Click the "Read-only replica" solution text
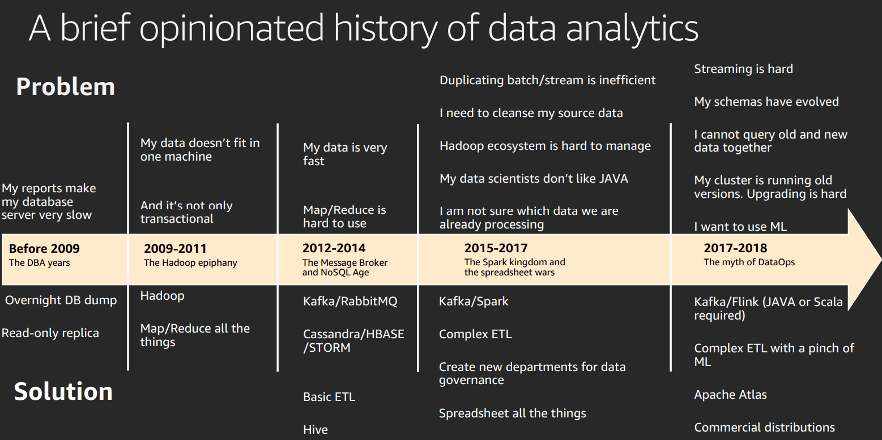Image resolution: width=882 pixels, height=440 pixels. tap(50, 333)
